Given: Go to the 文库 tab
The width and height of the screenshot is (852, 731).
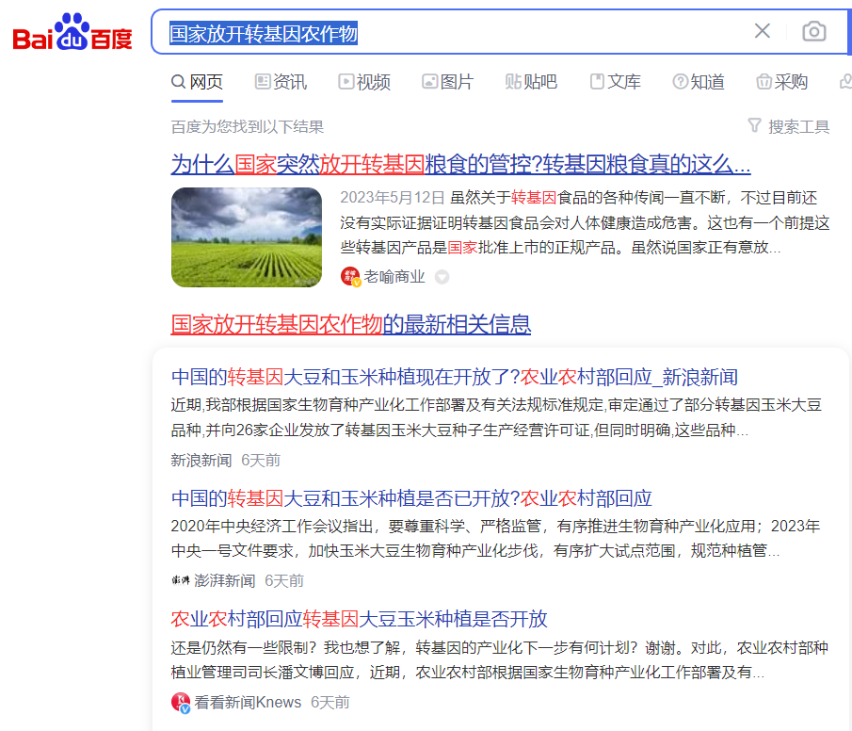Looking at the screenshot, I should click(615, 82).
